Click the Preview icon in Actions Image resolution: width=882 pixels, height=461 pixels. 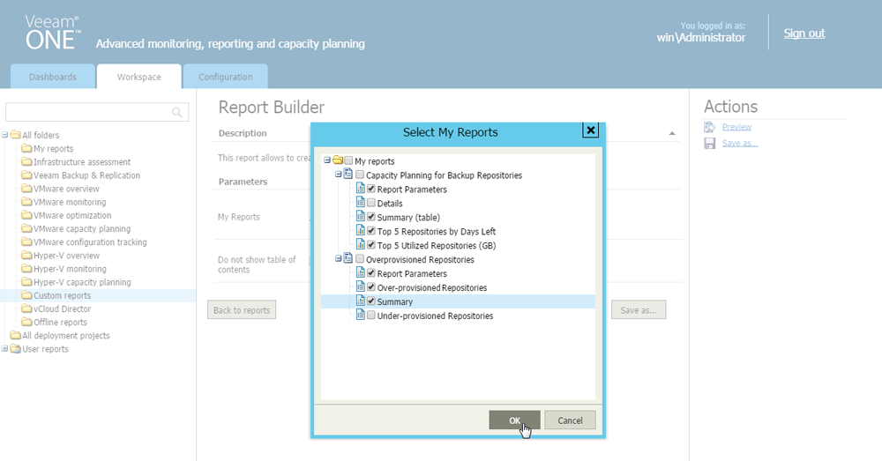pos(709,128)
